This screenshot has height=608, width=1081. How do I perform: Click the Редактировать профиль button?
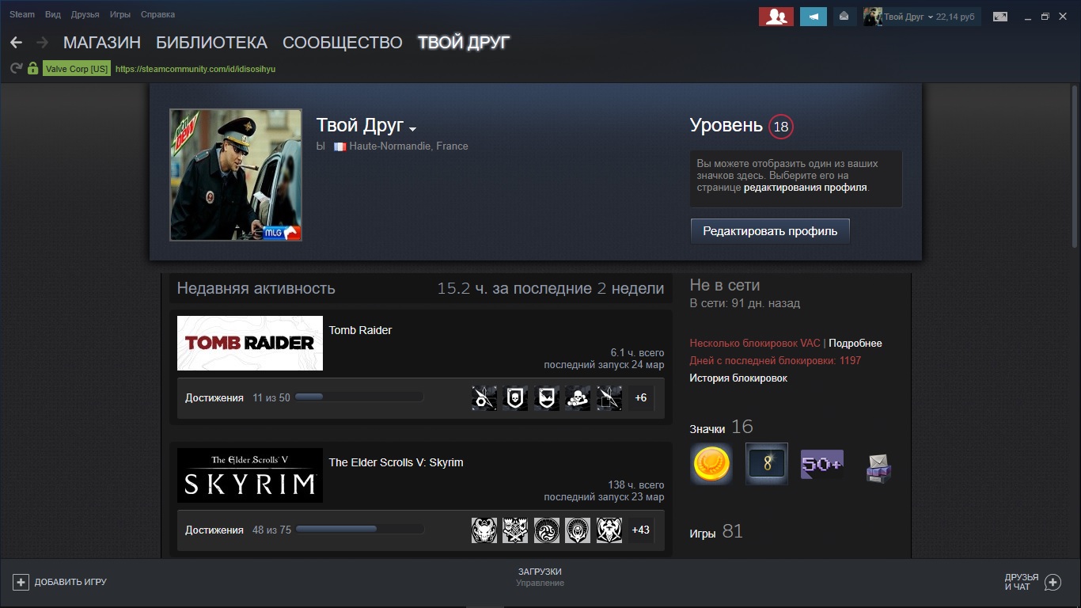coord(770,231)
